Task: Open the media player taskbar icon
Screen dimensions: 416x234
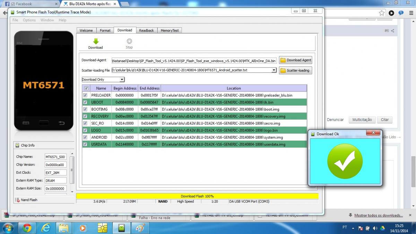Action: coord(83,228)
